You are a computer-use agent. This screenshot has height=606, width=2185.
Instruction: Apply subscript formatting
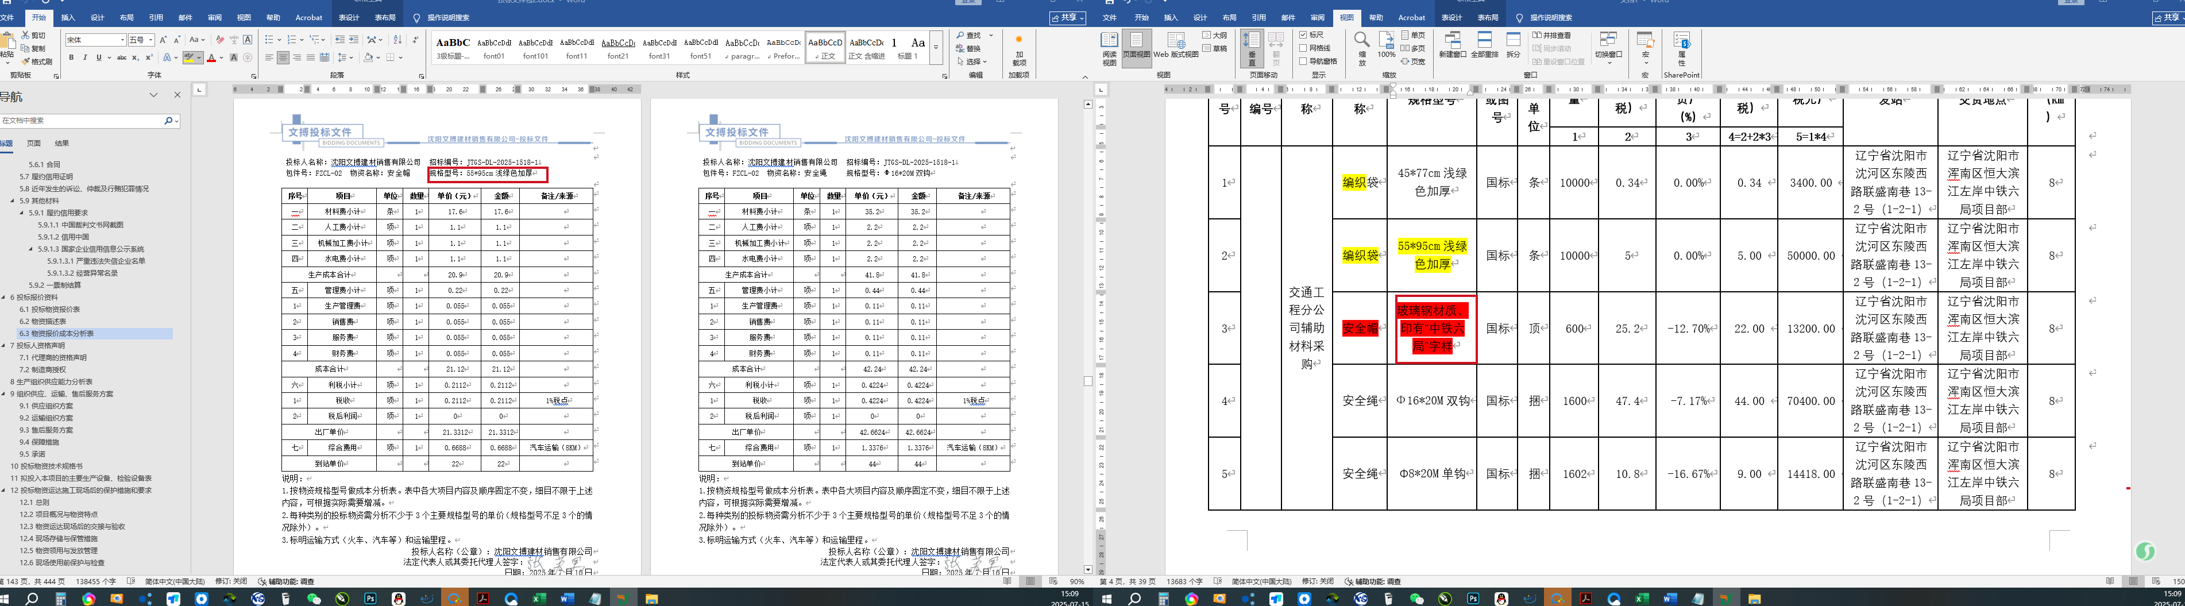tap(136, 57)
